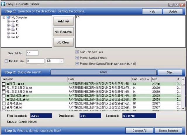Sort by Dup. Group column header
The height and width of the screenshot is (135, 187).
pyautogui.click(x=141, y=79)
